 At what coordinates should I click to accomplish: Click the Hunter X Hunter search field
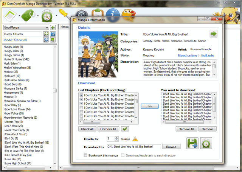pyautogui.click(x=23, y=34)
